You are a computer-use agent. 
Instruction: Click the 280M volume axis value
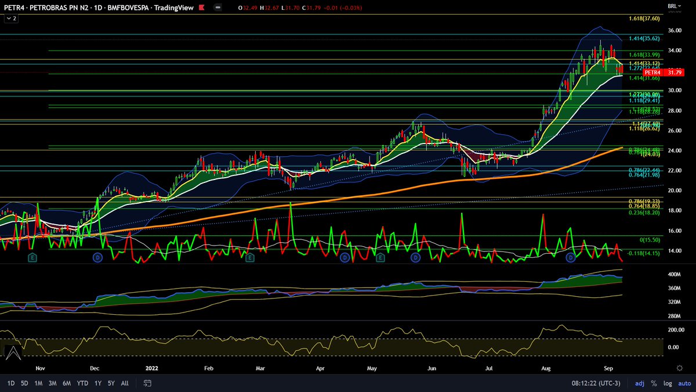pos(674,316)
